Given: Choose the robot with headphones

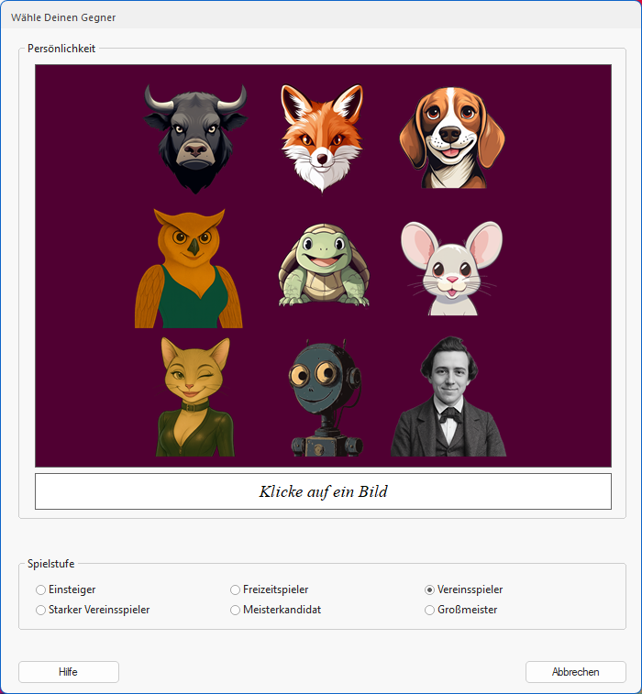Looking at the screenshot, I should point(322,398).
